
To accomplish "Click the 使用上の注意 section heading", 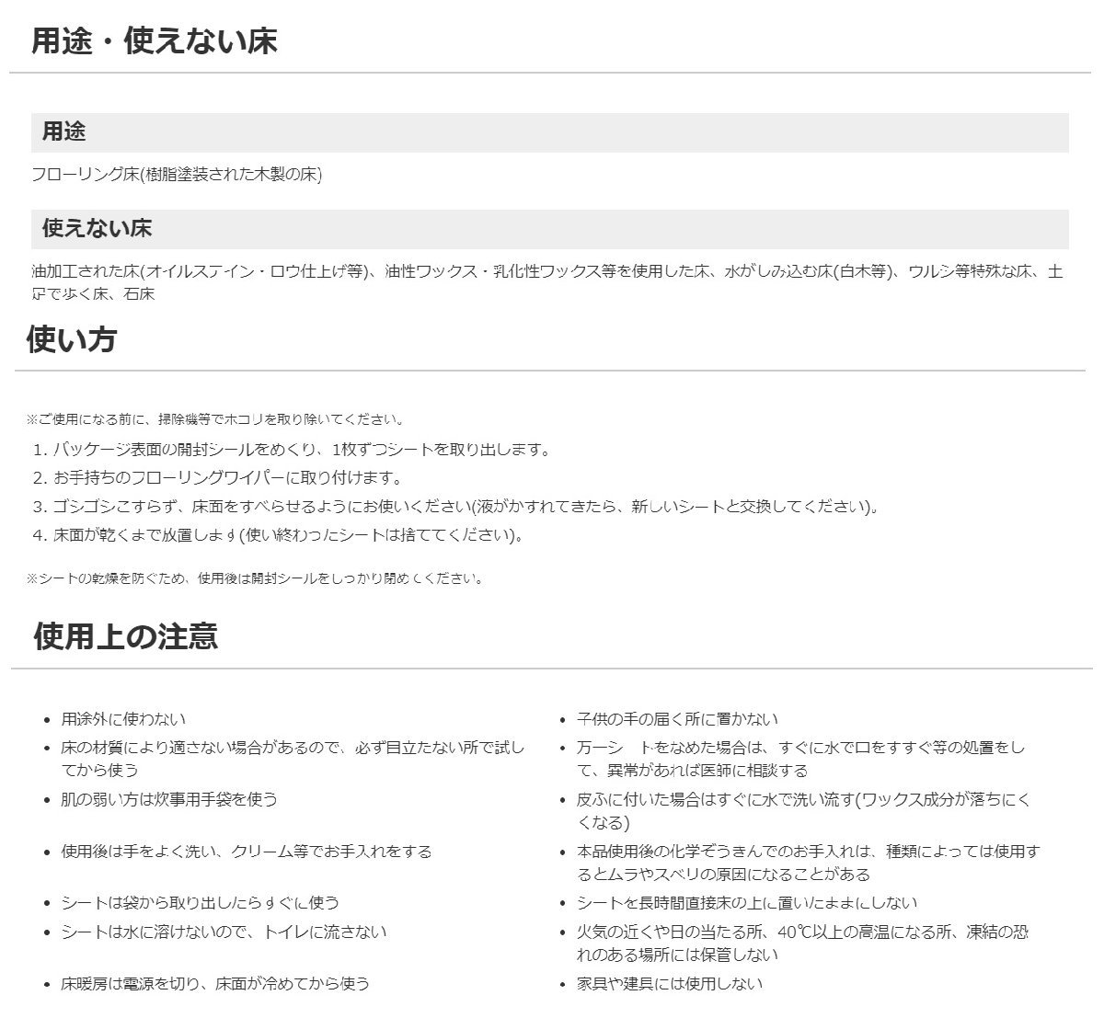I will click(x=125, y=636).
